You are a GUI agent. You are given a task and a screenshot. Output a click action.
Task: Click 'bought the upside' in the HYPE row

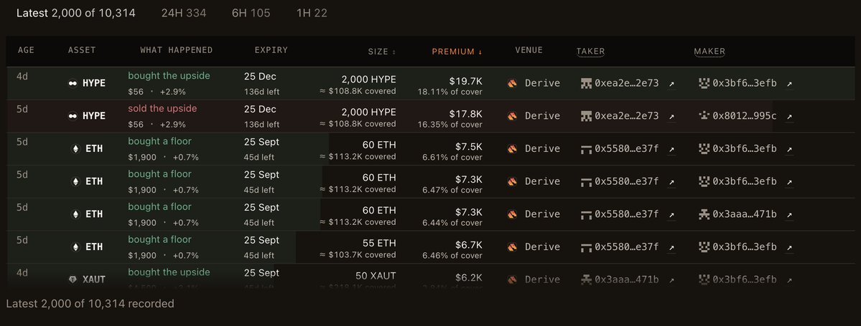pyautogui.click(x=169, y=76)
